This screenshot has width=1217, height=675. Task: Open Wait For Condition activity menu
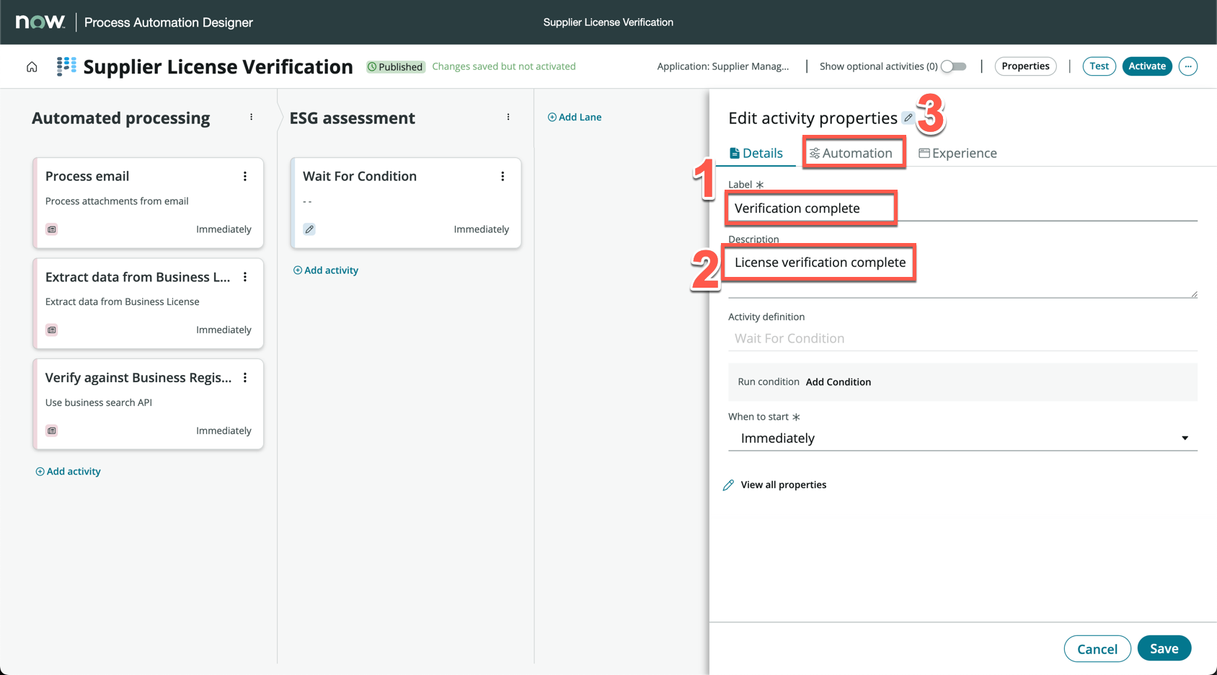(503, 177)
